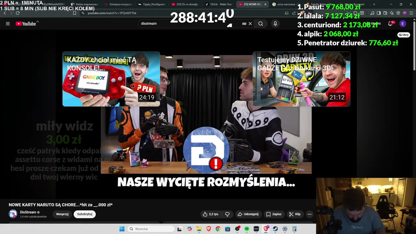The height and width of the screenshot is (234, 416).
Task: Open Calculator from the taskbar
Action: pyautogui.click(x=294, y=229)
